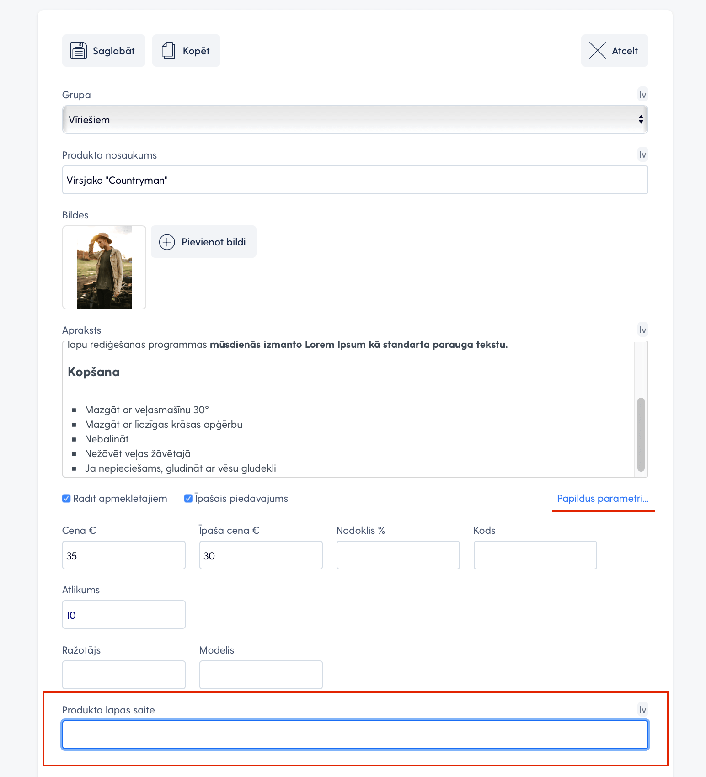This screenshot has width=706, height=777.
Task: Click the Ražotājs input field
Action: 124,675
